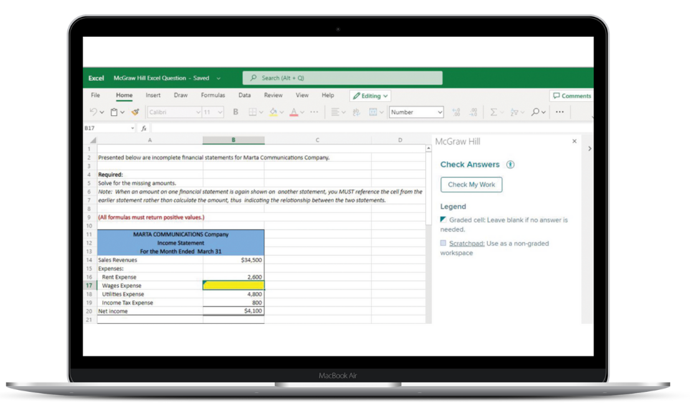This screenshot has width=690, height=408.
Task: Switch to the Insert tab
Action: click(x=153, y=95)
